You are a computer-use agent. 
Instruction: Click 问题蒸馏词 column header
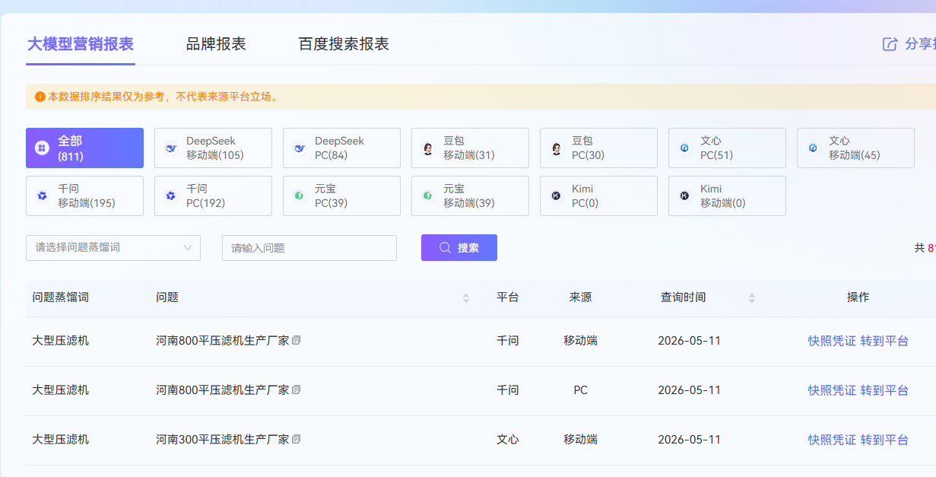point(60,297)
